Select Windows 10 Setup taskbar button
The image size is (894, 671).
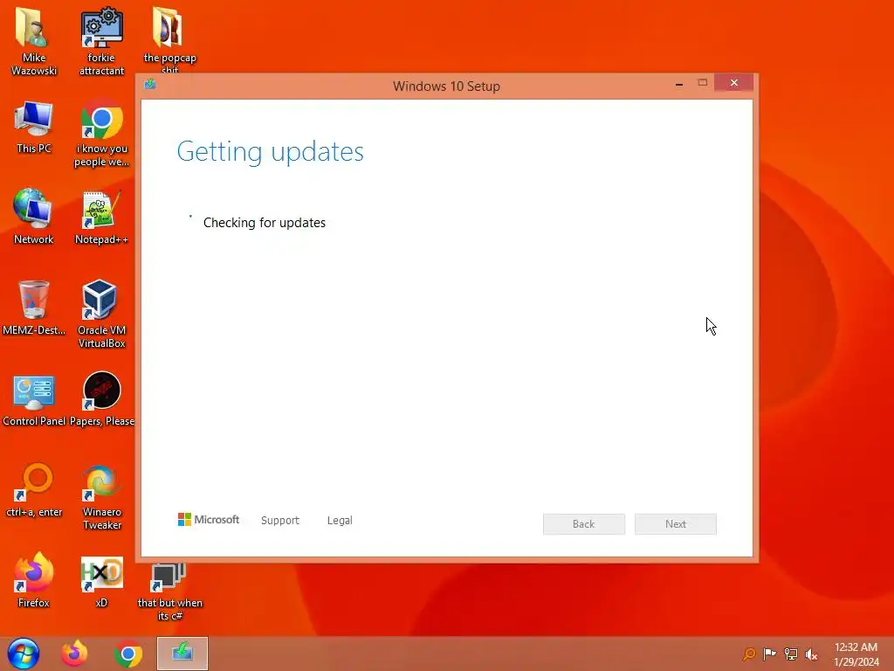182,654
